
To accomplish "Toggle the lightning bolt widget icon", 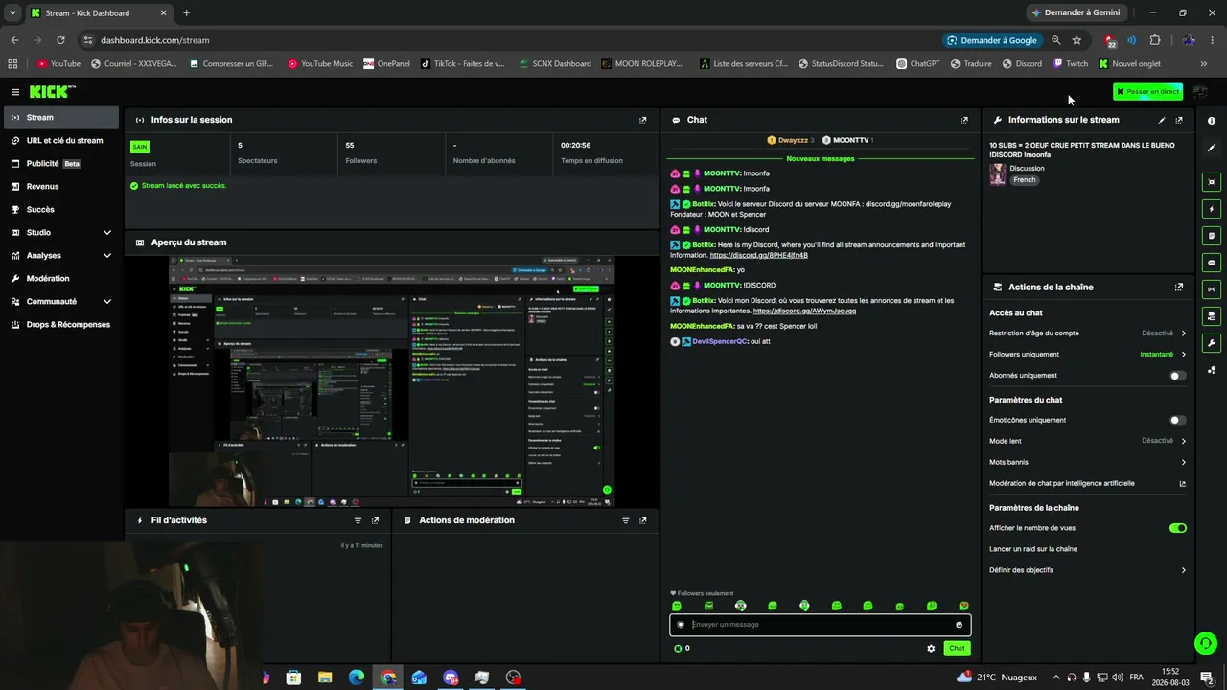I will tap(1212, 209).
